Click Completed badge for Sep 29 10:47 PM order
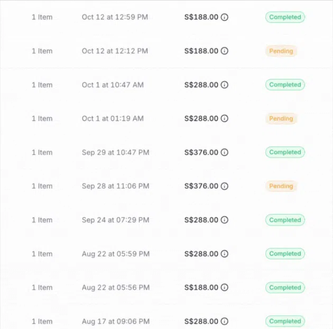333x329 pixels. click(x=285, y=152)
